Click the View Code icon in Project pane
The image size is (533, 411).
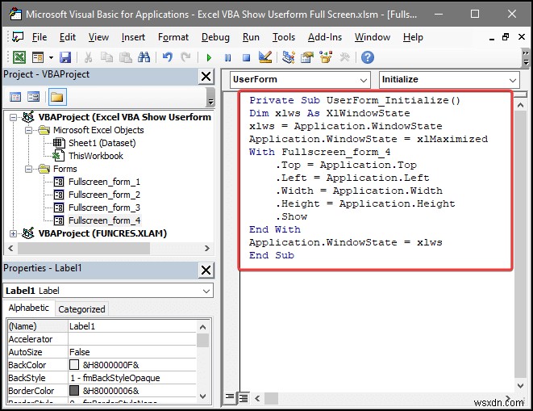15,97
